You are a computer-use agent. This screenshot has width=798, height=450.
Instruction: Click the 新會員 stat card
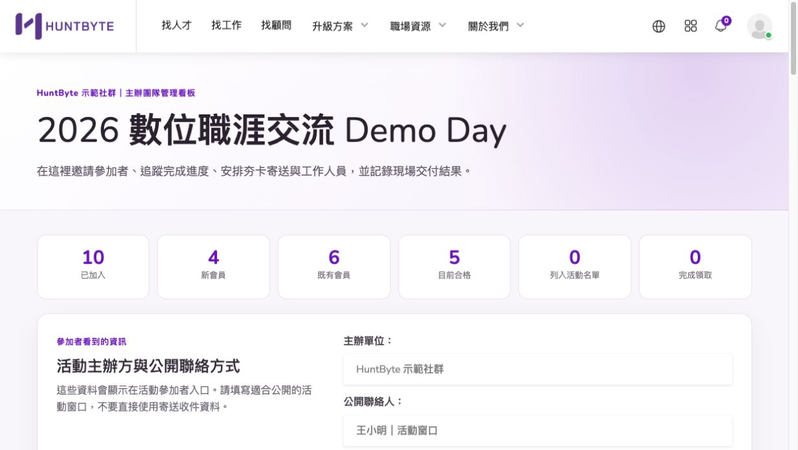point(213,266)
